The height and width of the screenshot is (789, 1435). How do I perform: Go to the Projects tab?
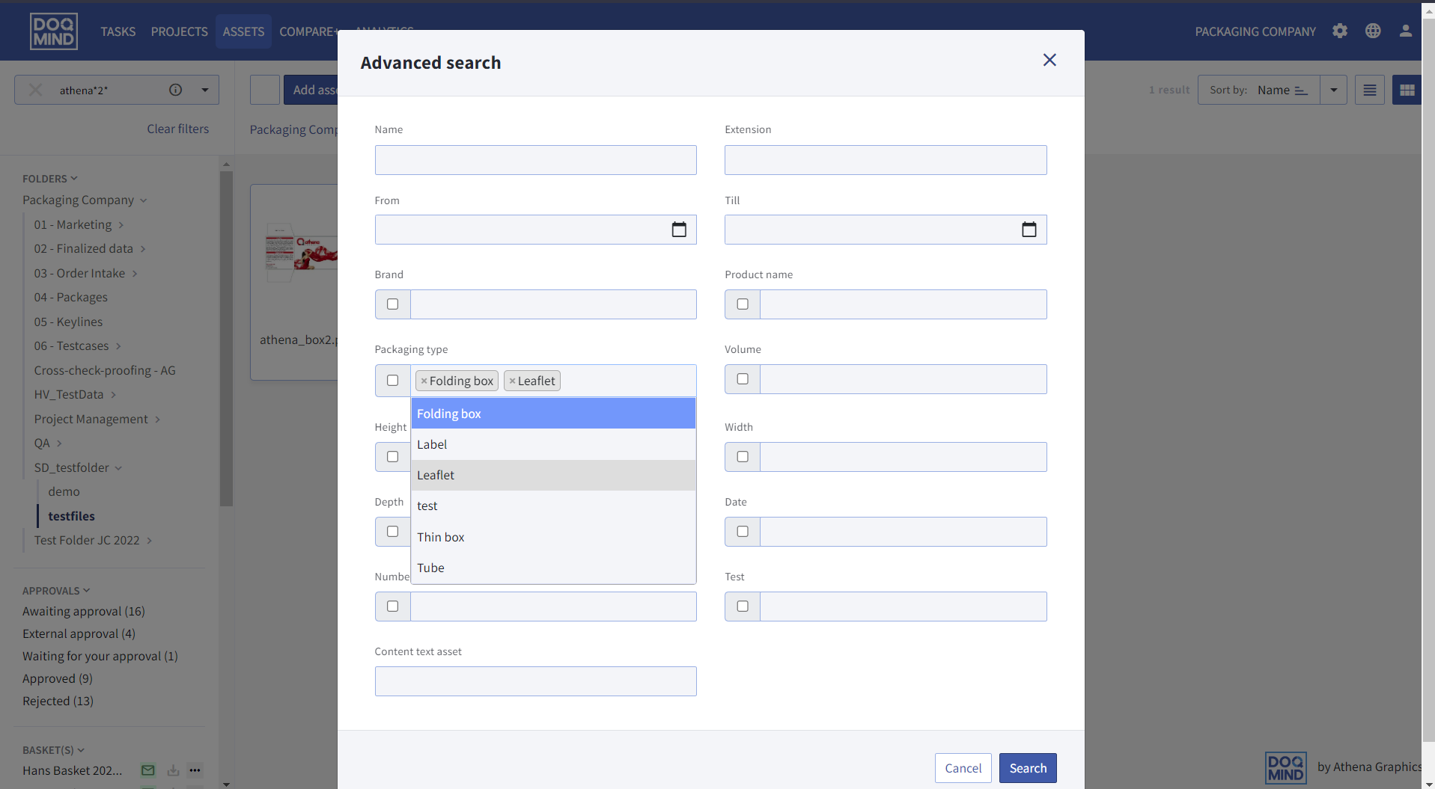[x=179, y=31]
